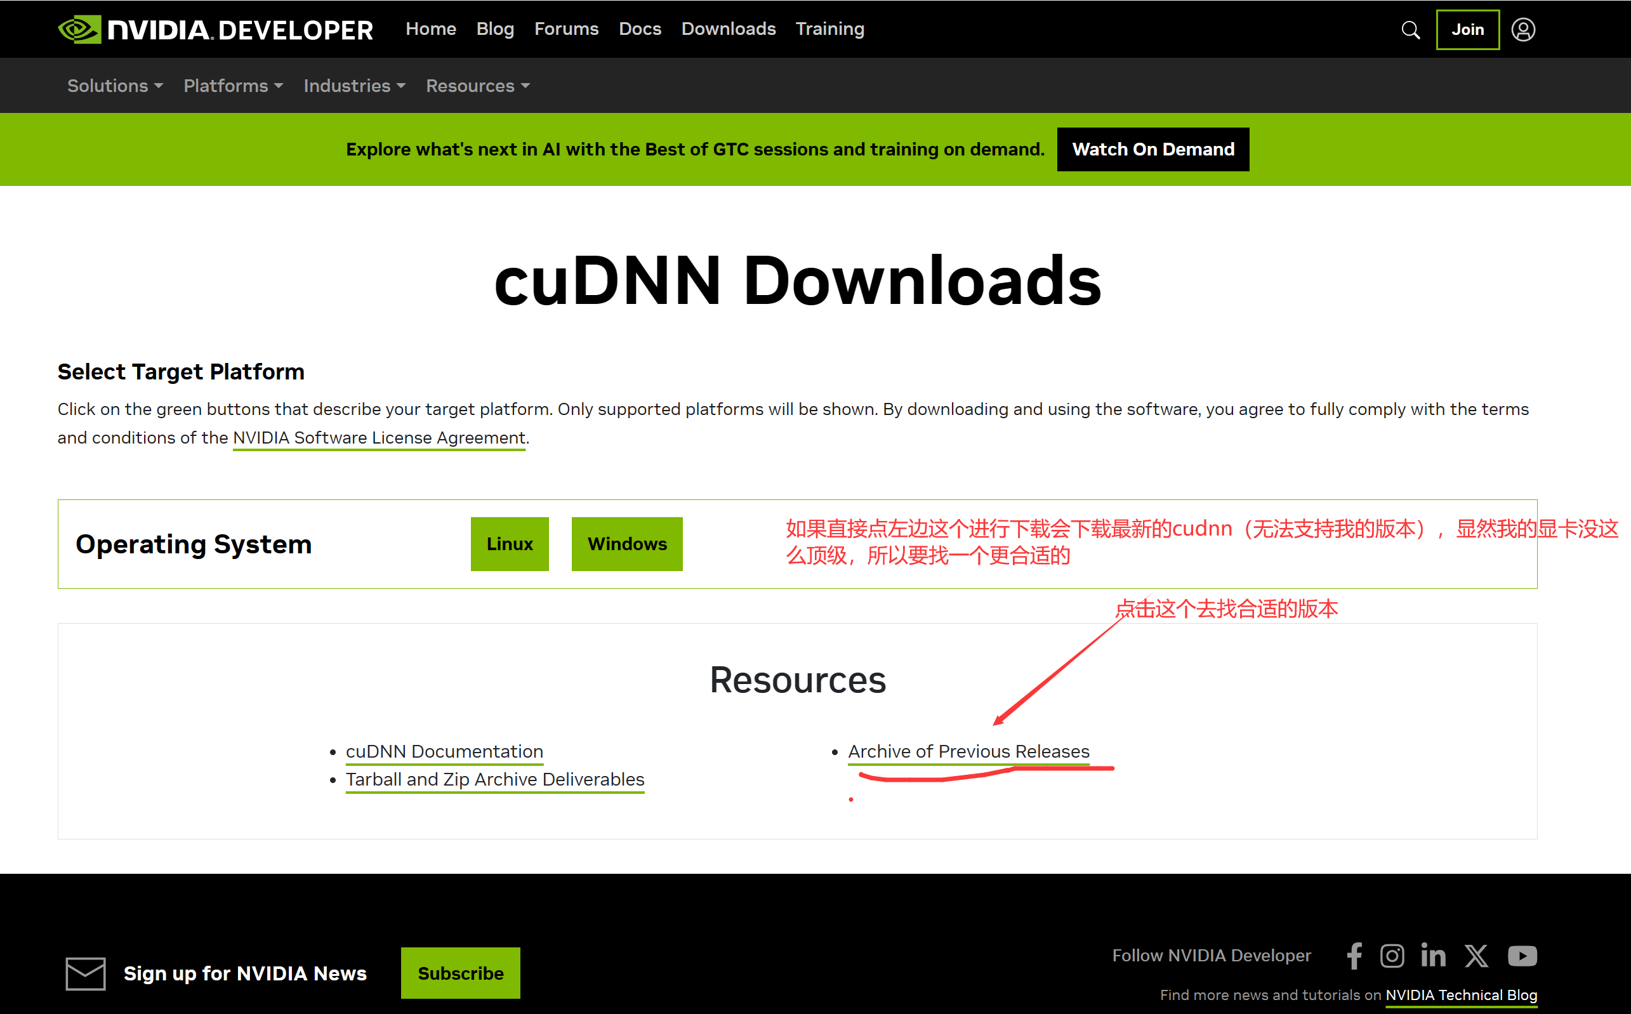Screen dimensions: 1631x1014
Task: Open Tarball and Zip Archive Deliverables link
Action: (495, 779)
